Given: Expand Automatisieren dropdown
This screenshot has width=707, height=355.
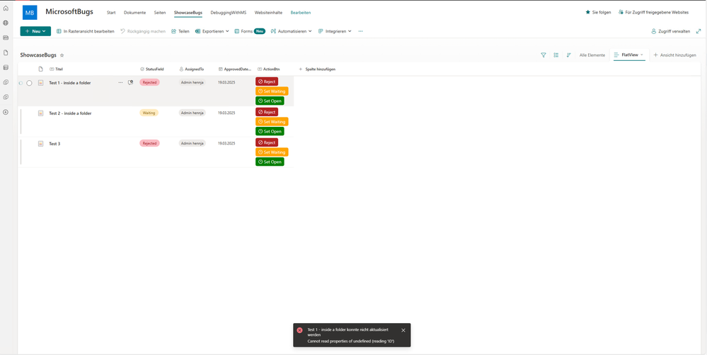Looking at the screenshot, I should pyautogui.click(x=292, y=31).
